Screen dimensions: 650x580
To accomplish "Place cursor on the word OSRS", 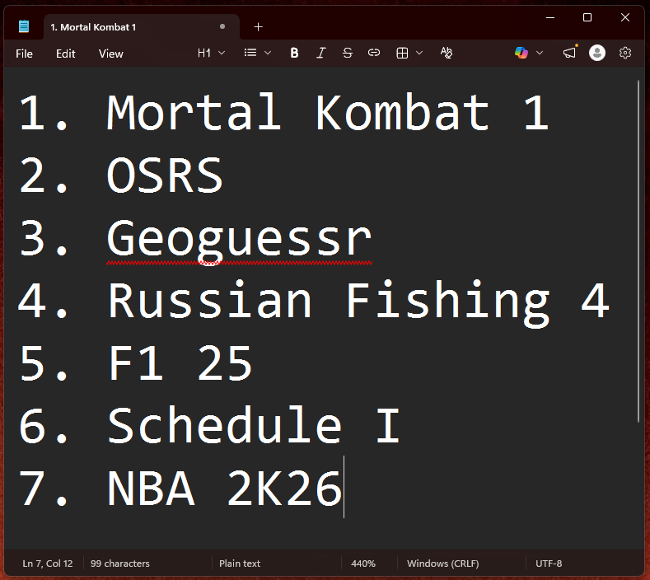I will click(x=165, y=175).
